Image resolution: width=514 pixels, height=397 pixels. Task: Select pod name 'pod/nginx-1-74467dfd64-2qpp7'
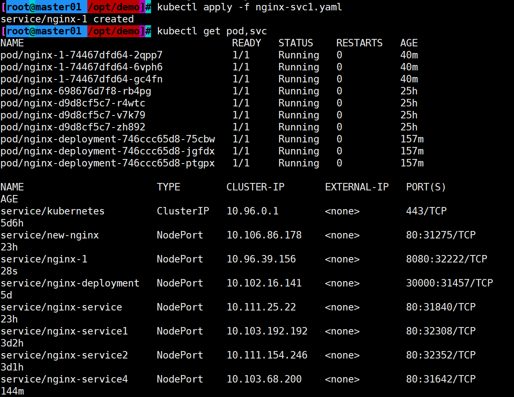point(82,55)
